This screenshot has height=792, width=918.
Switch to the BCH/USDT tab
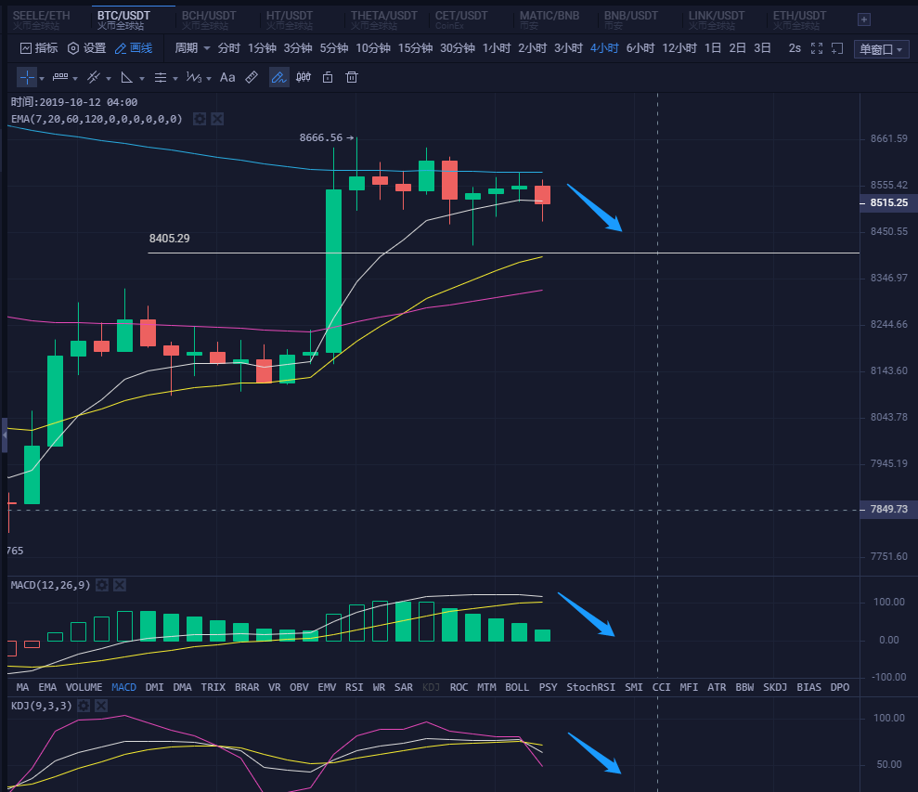[209, 19]
